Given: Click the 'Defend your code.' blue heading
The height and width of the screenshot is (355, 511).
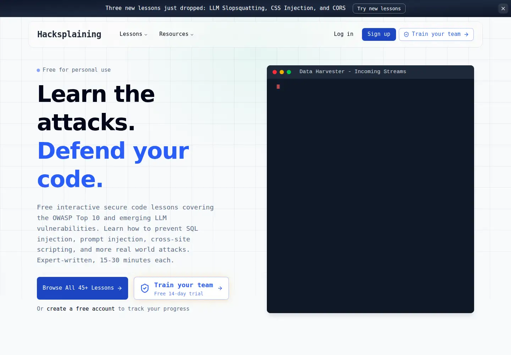Looking at the screenshot, I should pos(113,165).
